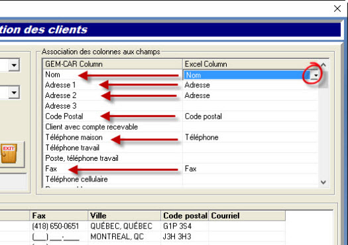This screenshot has height=245, width=348.
Task: Click empty Excel cell for Adresse 3
Action: coord(251,106)
